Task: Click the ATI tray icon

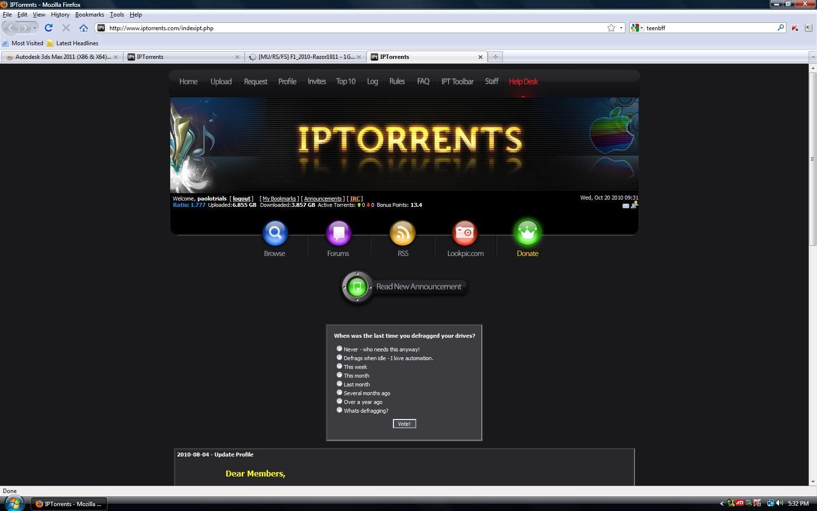Action: click(x=740, y=503)
